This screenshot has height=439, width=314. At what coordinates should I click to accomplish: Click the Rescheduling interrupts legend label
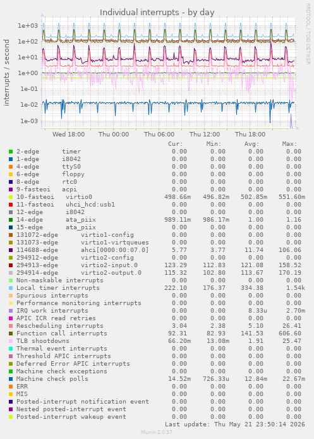coord(59,326)
